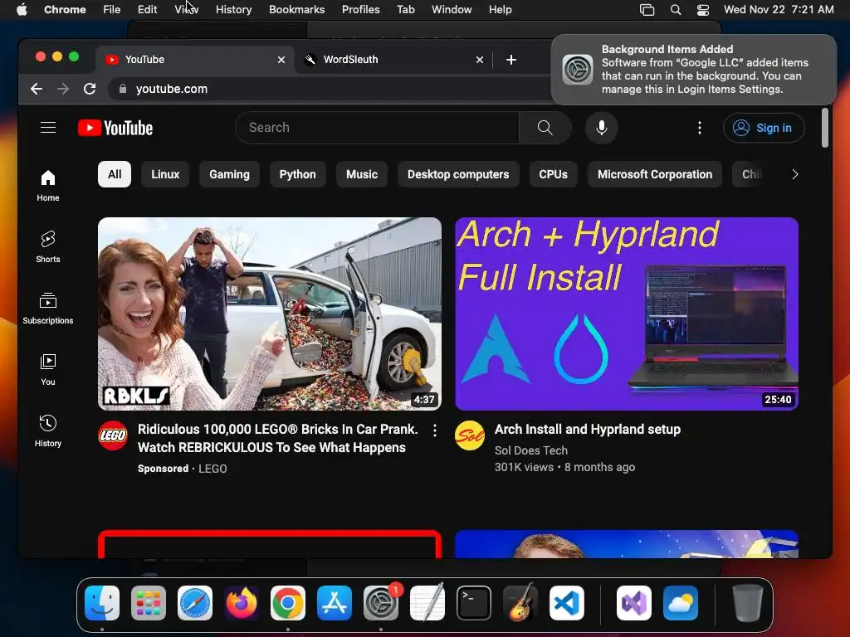Open Shorts in the sidebar

tap(48, 247)
